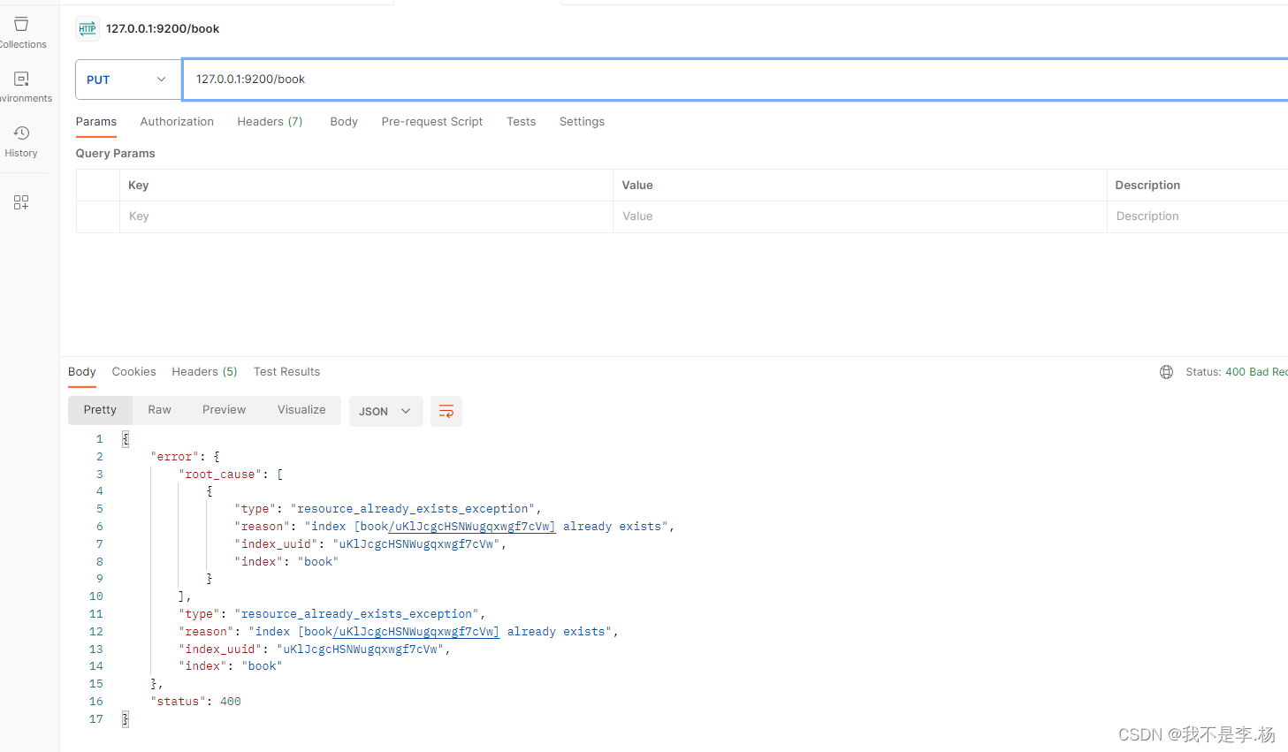Open the Test Results tab

286,372
